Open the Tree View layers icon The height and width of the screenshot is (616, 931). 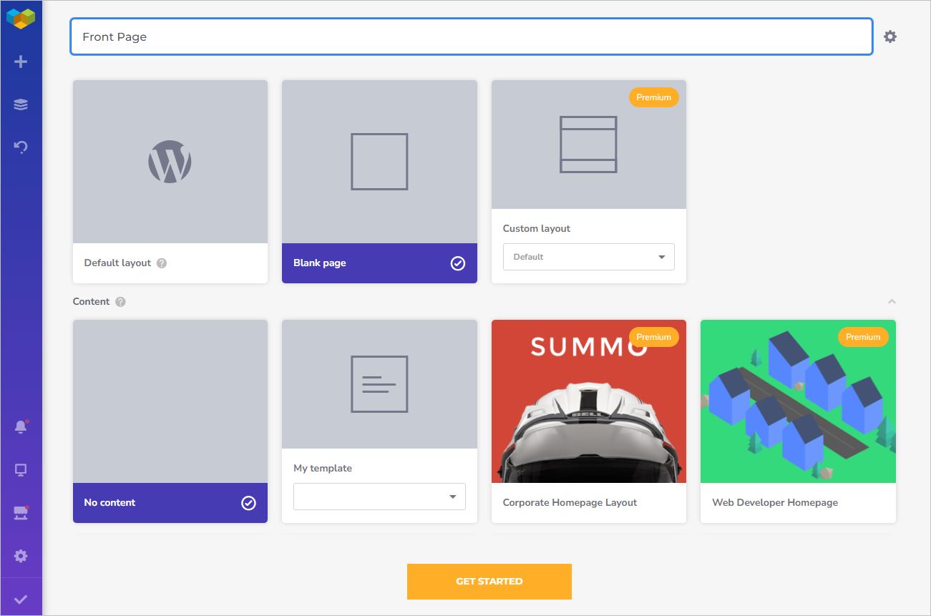[x=21, y=104]
